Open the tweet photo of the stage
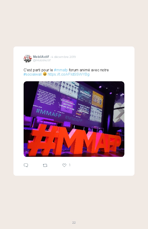Viewport: 148px width, 229px height. [x=74, y=119]
